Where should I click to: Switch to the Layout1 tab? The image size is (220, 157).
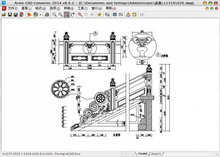tap(156, 154)
